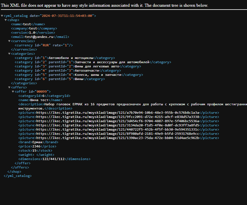Viewport: 247px width, 205px height.
Task: Click the dimensions 122/441/112 line
Action: (54, 159)
